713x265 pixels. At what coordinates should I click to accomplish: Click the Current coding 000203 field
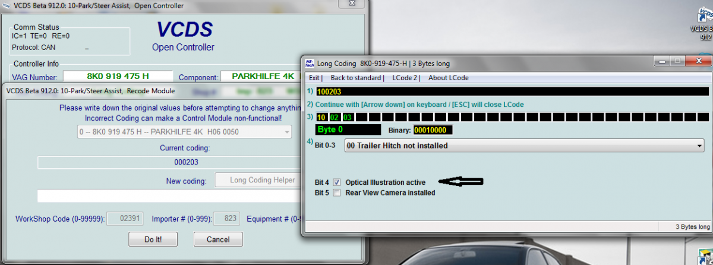tap(169, 162)
